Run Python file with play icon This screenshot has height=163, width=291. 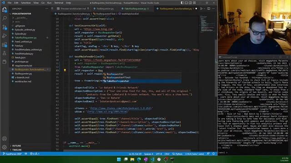[x=201, y=9]
